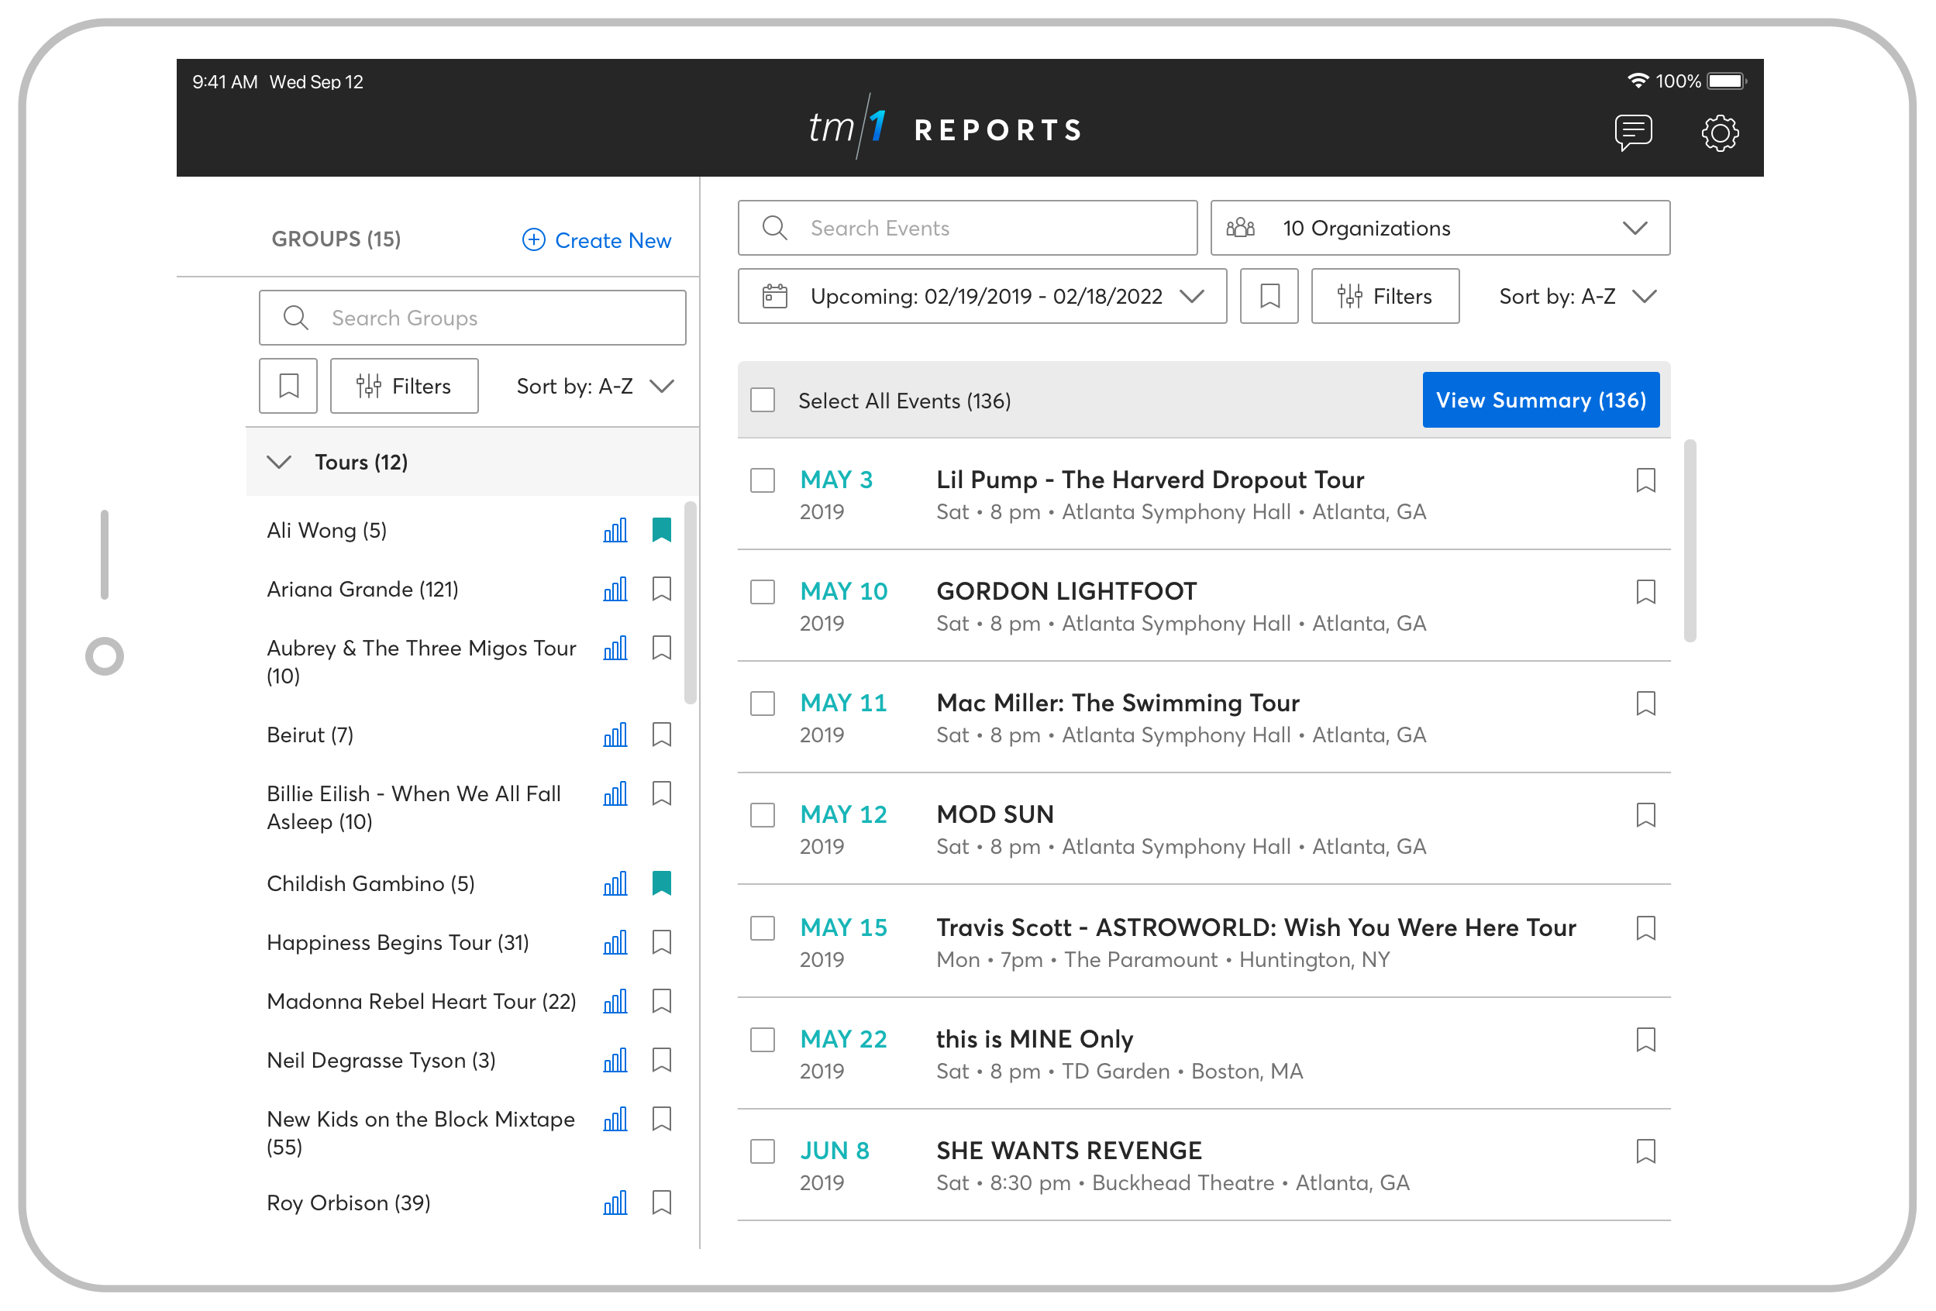Open Madonna Rebel Heart Tour group

coord(421,1001)
